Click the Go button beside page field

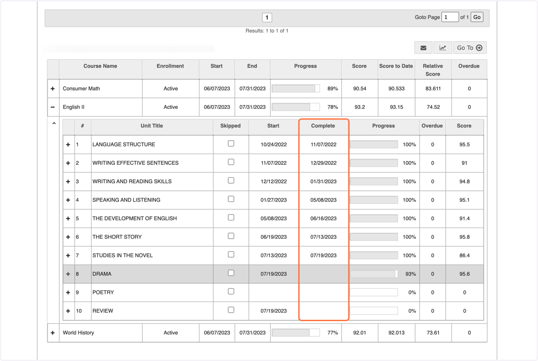pos(477,17)
